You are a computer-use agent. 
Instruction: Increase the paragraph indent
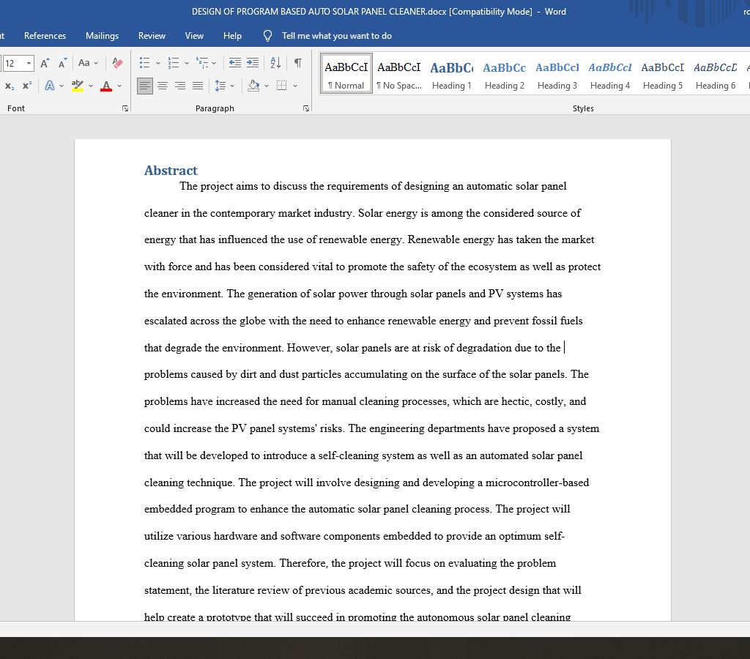[x=253, y=63]
